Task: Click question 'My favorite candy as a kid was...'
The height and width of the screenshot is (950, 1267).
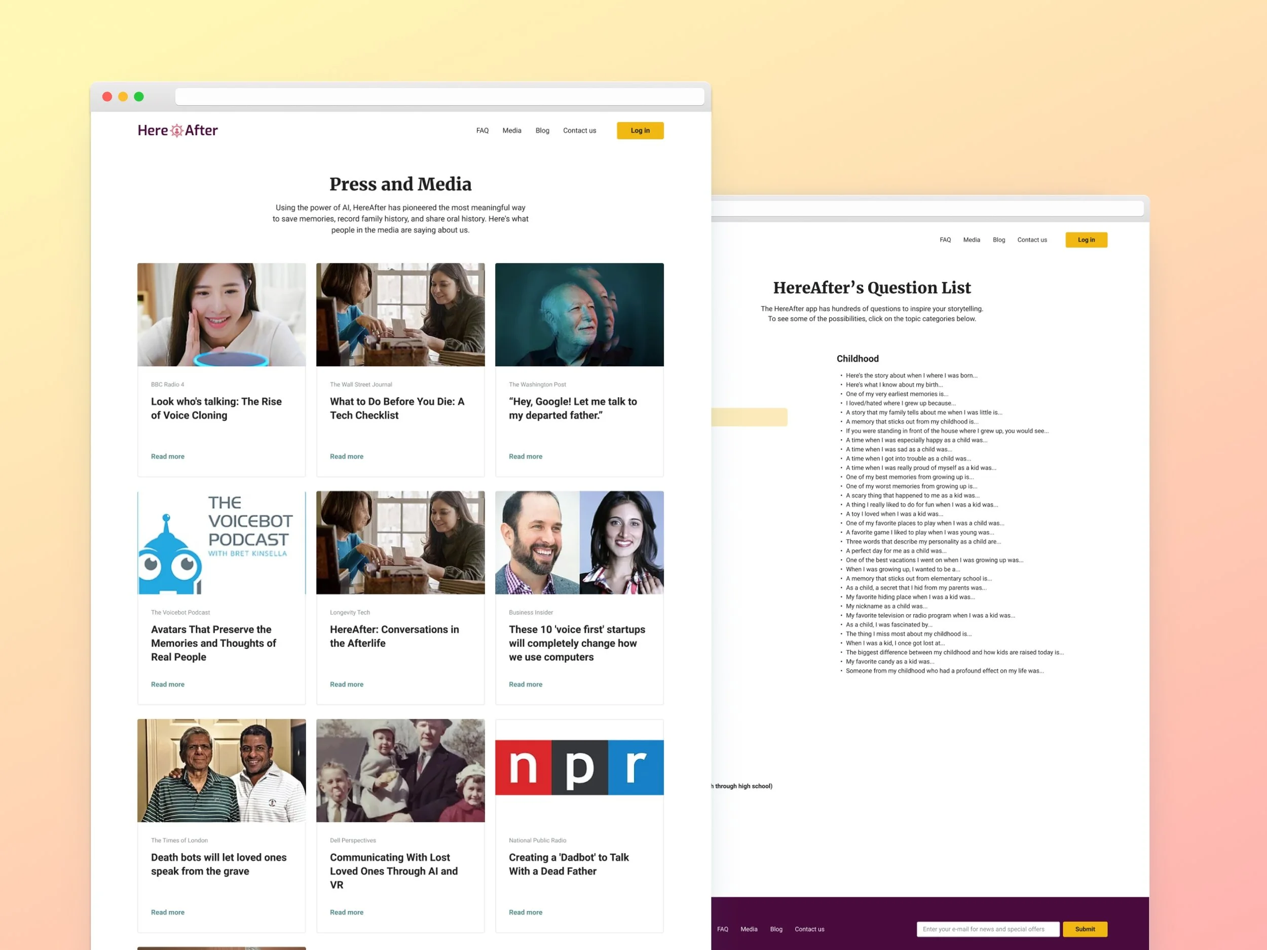Action: pos(889,661)
